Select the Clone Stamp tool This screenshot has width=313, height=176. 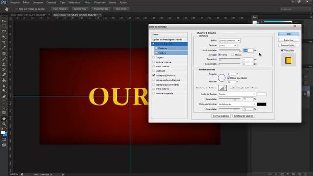[4, 64]
